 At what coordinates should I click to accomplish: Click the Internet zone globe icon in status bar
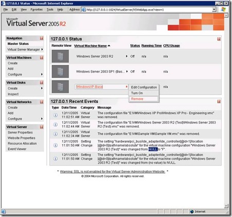pos(192,212)
